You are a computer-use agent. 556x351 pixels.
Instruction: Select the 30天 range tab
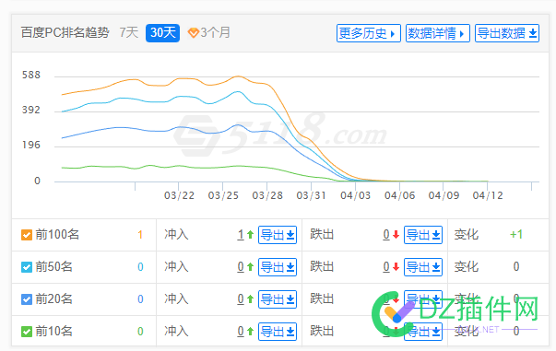click(x=163, y=33)
